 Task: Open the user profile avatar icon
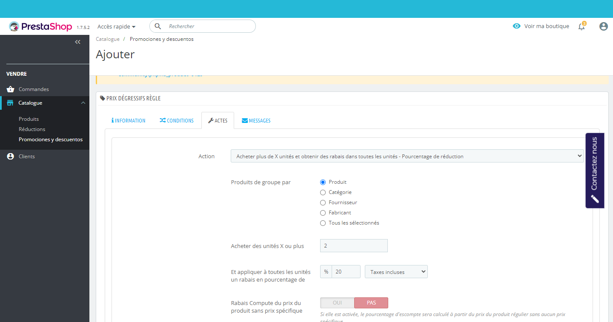603,26
